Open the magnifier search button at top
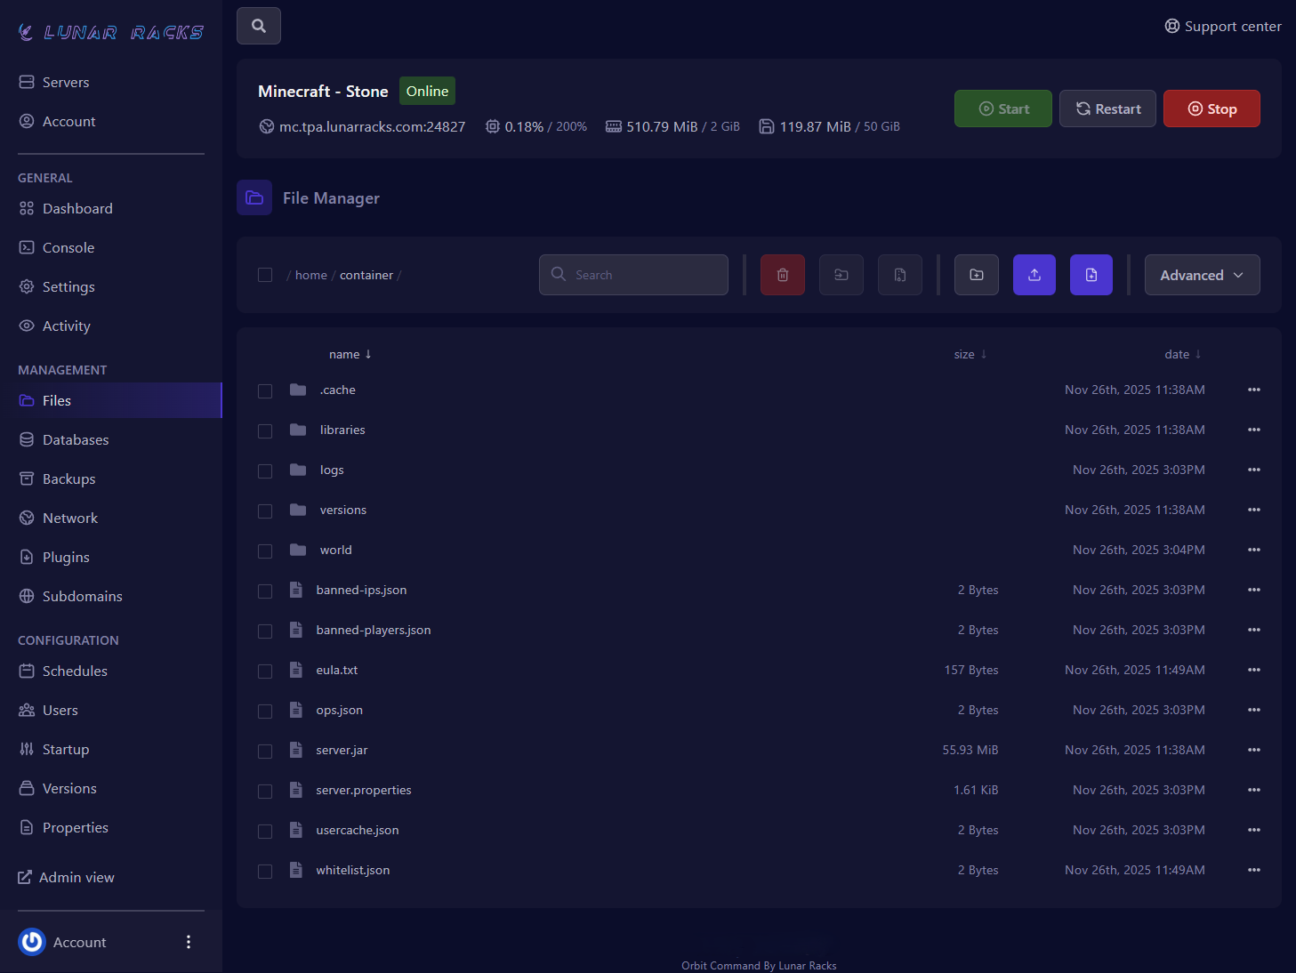 coord(259,26)
